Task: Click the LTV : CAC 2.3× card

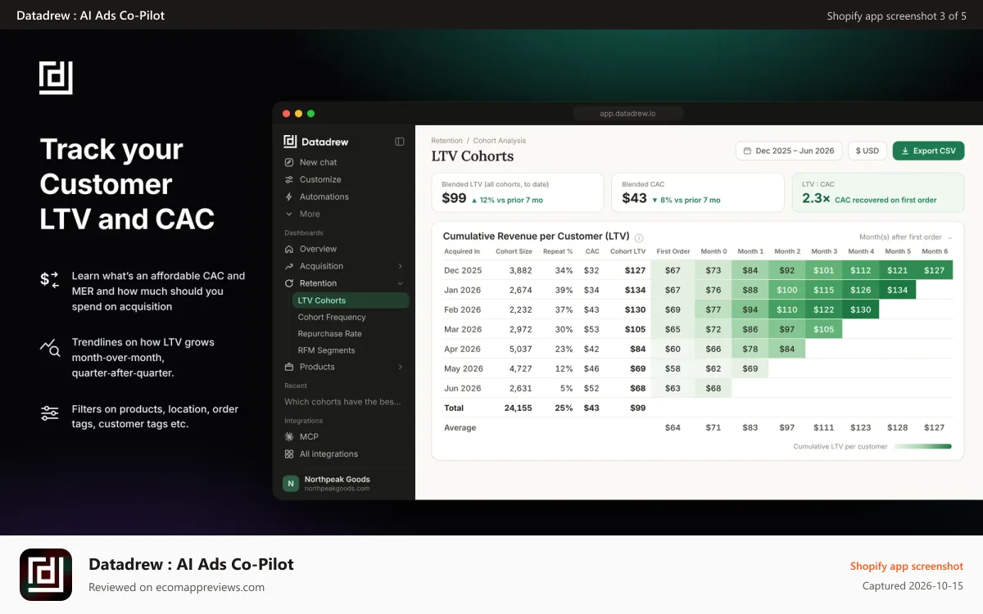Action: (x=878, y=192)
